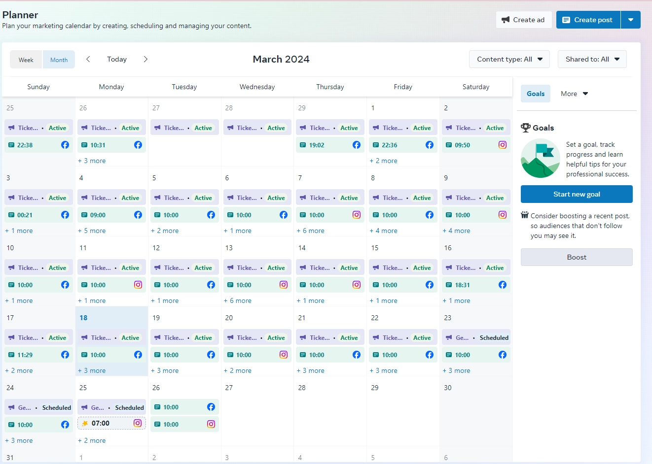Click Facebook icon on February 29 19:02 post

click(357, 145)
